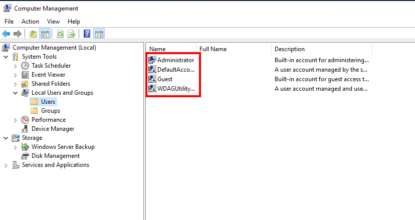Image resolution: width=415 pixels, height=220 pixels.
Task: Open the Action menu
Action: pyautogui.click(x=30, y=22)
